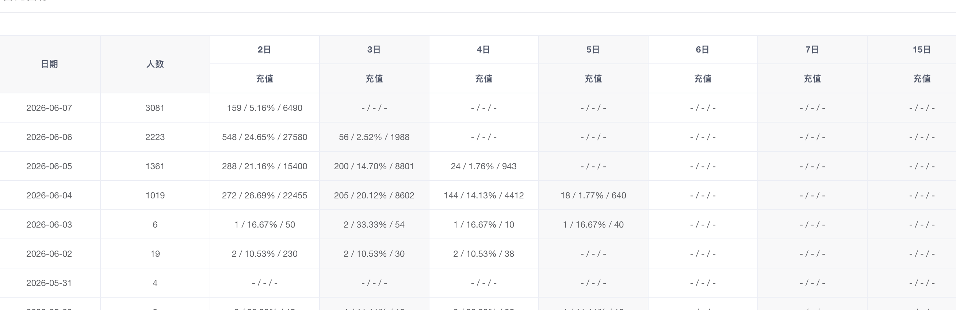Select the 2026-06-04 date cell

click(49, 195)
